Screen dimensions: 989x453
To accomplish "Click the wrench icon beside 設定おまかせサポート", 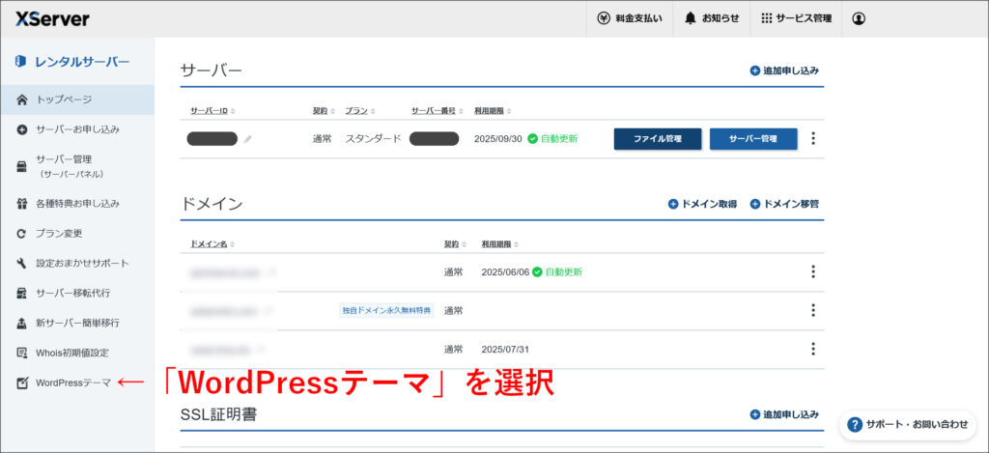I will coord(22,263).
